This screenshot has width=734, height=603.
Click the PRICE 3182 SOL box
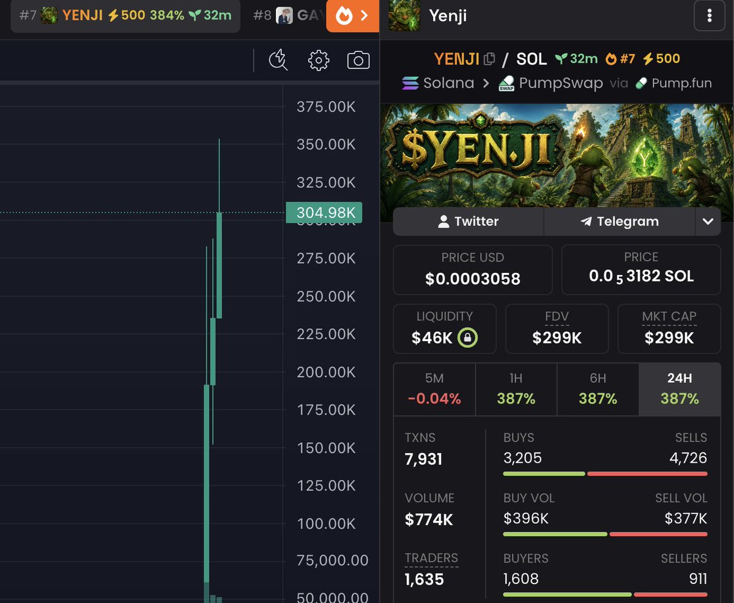641,270
